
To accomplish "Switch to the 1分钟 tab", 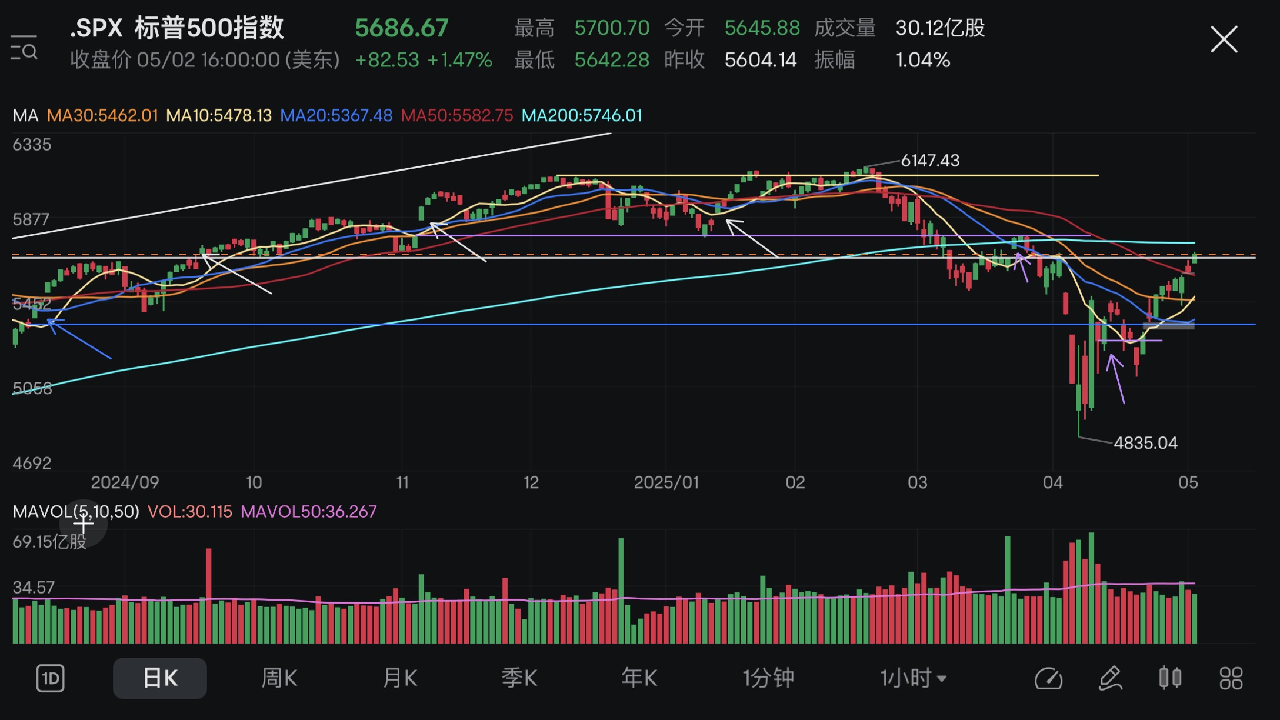I will point(768,678).
